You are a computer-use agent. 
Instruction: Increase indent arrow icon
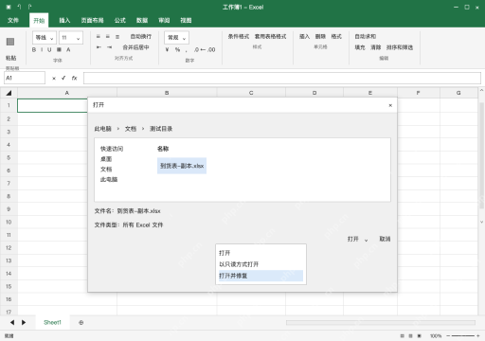[109, 47]
